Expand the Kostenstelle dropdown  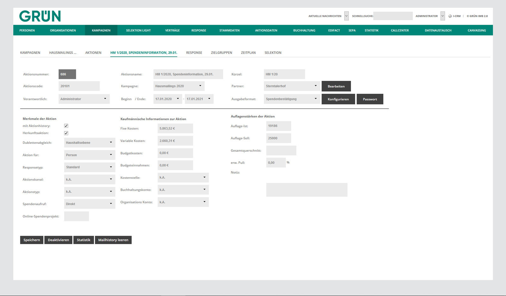point(183,178)
